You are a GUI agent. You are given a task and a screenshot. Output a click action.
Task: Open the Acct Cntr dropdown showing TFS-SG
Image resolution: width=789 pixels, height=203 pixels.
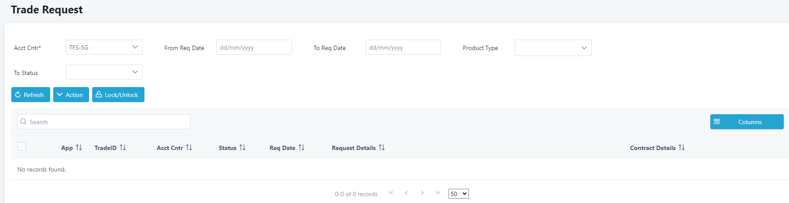[x=104, y=47]
